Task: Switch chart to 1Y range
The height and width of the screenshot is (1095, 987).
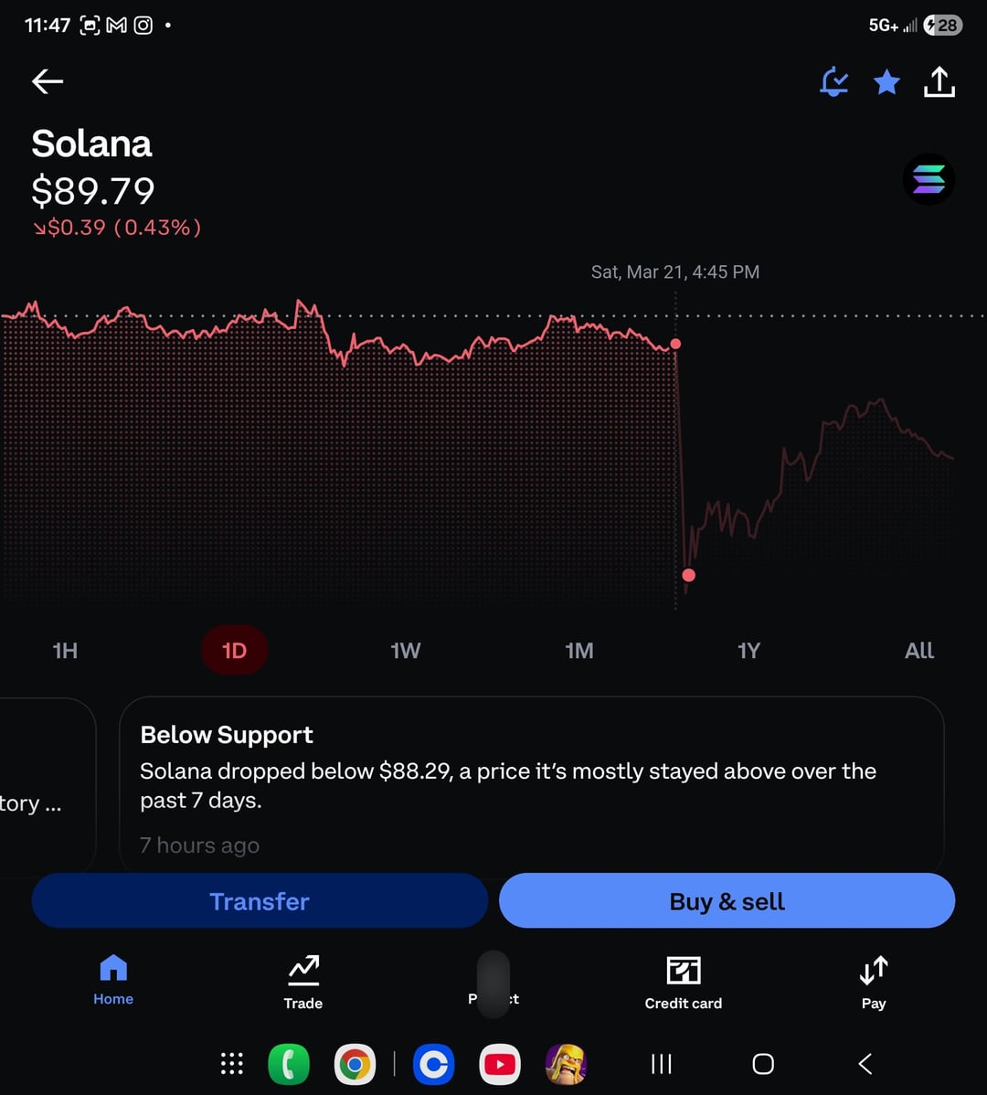Action: pos(748,651)
